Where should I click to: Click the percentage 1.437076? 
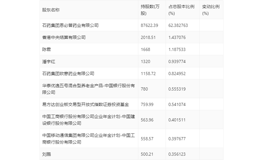tap(177, 37)
